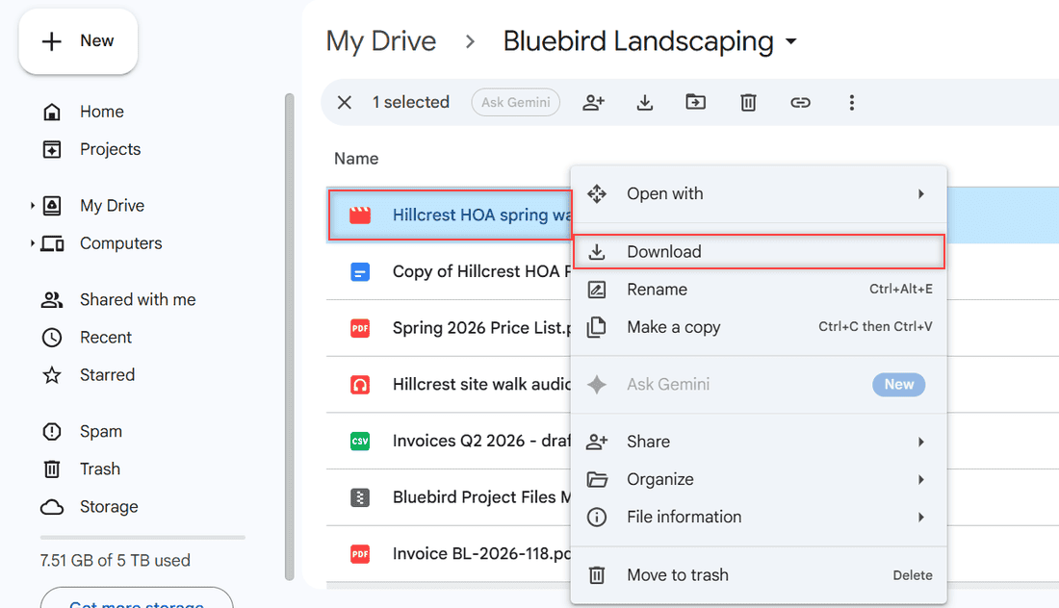Click the storage usage bar

tap(142, 537)
